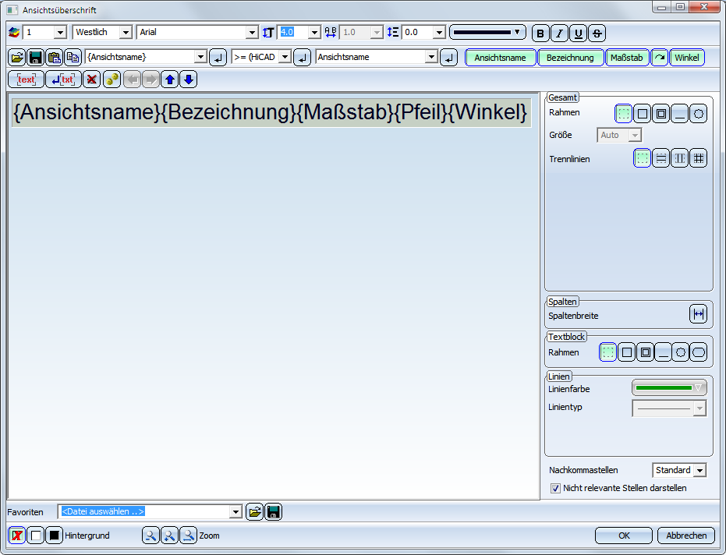The height and width of the screenshot is (555, 726).
Task: Toggle Bold text formatting
Action: [x=540, y=34]
